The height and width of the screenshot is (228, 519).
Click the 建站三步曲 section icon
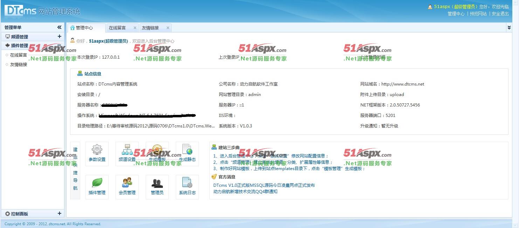point(214,147)
